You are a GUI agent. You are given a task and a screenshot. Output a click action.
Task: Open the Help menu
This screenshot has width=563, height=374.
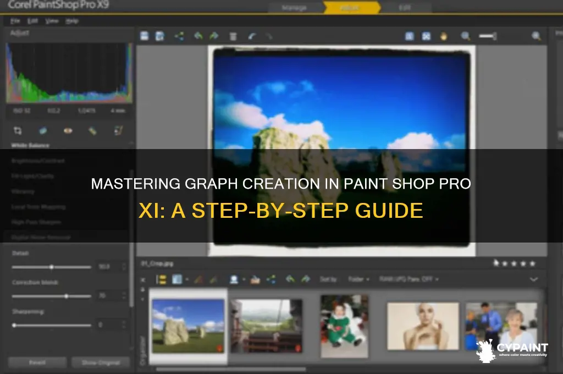pos(72,21)
